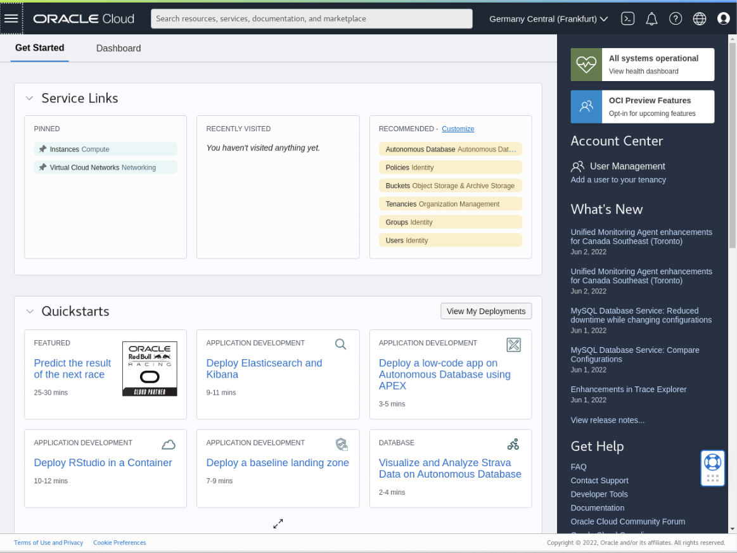Click the RStudio container cloud icon

coord(169,445)
